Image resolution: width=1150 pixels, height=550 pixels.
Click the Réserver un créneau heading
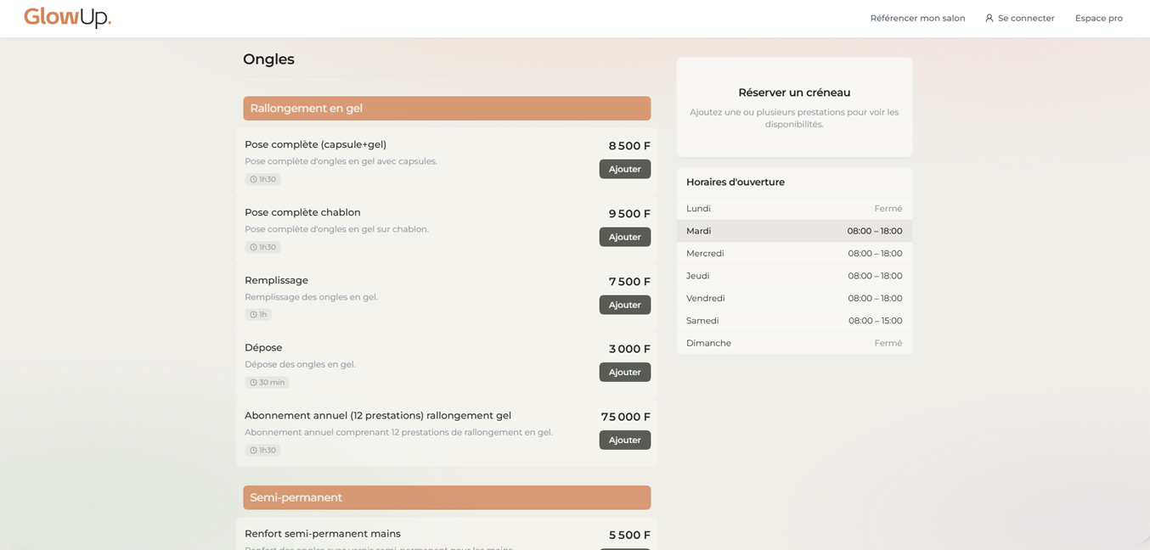pos(794,93)
